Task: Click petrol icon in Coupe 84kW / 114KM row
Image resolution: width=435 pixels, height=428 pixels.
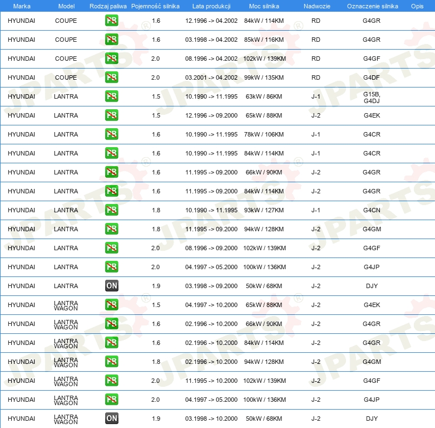Action: 111,21
